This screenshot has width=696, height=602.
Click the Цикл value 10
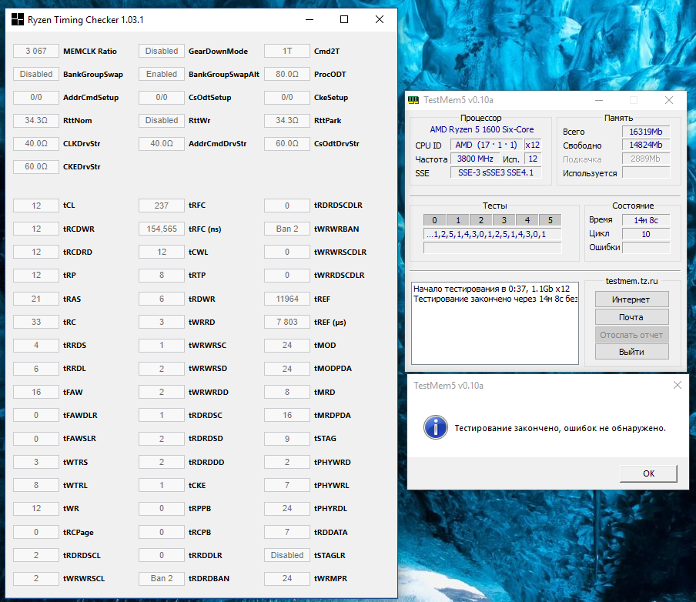646,234
